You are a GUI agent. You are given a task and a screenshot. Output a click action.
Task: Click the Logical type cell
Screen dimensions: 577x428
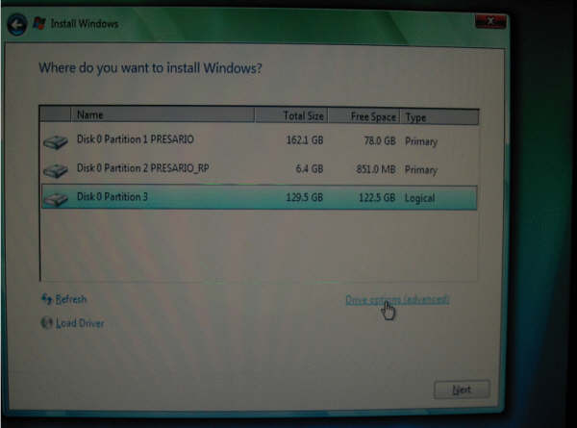pyautogui.click(x=419, y=198)
